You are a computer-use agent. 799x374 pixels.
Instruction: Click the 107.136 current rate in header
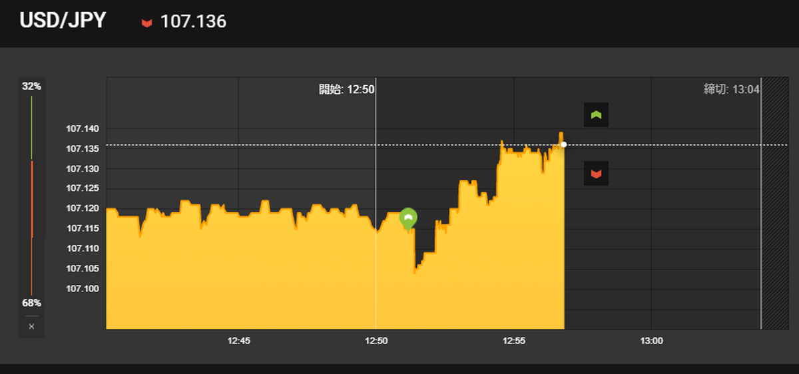tap(193, 22)
